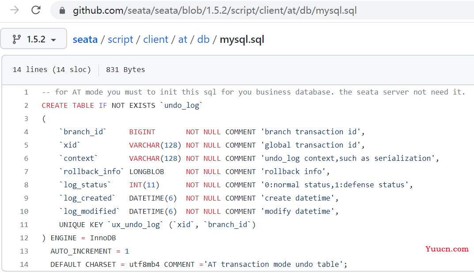Click 'UNIQUE KEY' on line 11
Screen dimensions: 474x273
(x=81, y=224)
